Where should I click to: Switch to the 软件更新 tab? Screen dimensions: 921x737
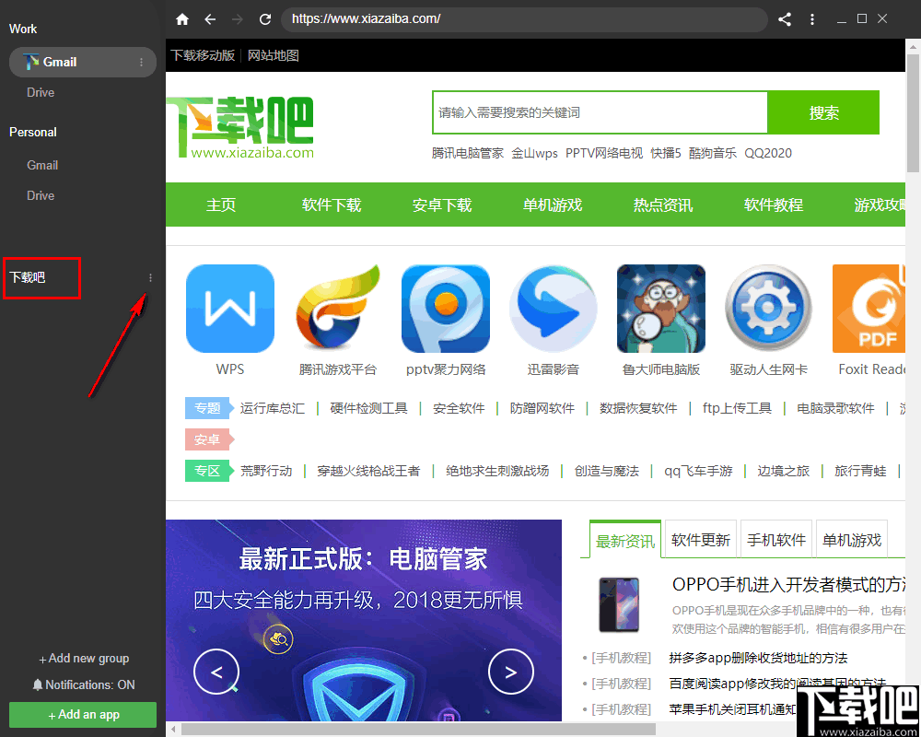click(x=700, y=540)
